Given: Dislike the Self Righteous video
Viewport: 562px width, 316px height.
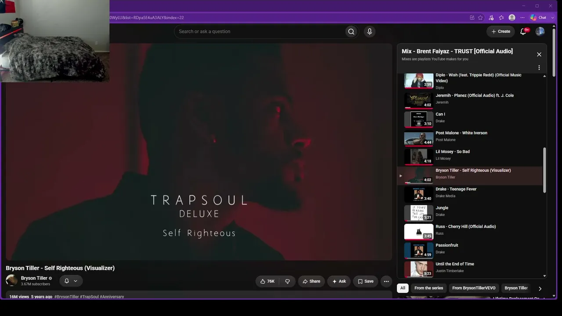Looking at the screenshot, I should (288, 281).
